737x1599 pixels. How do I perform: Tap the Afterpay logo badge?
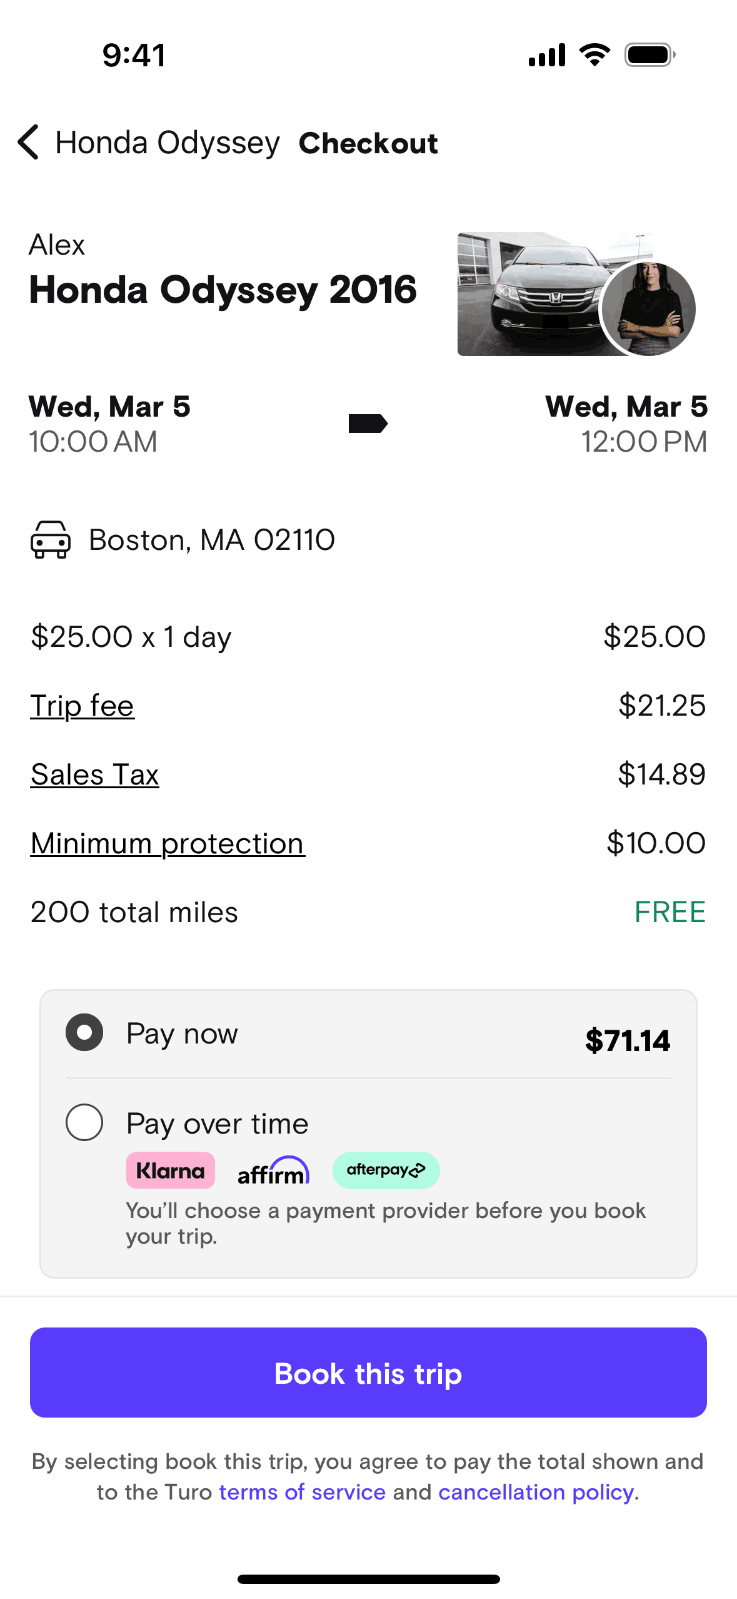pos(386,1170)
